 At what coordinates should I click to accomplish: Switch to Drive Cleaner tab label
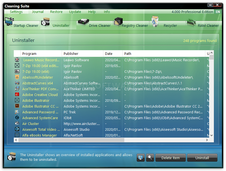point(99,26)
